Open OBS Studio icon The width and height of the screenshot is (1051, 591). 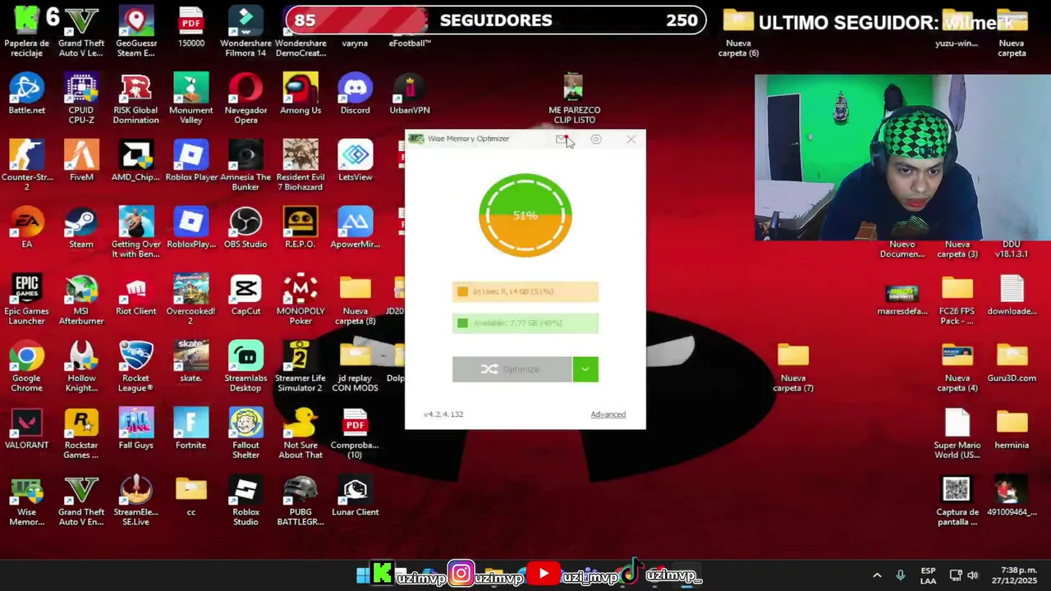(246, 228)
